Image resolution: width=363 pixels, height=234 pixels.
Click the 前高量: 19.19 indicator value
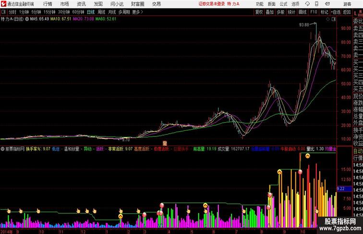pyautogui.click(x=205, y=149)
